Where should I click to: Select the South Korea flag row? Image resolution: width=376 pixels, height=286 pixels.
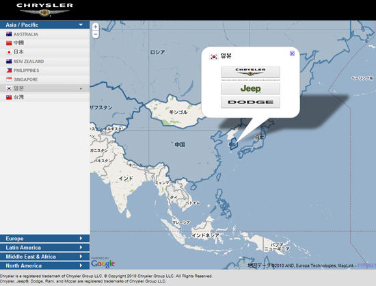(45, 88)
